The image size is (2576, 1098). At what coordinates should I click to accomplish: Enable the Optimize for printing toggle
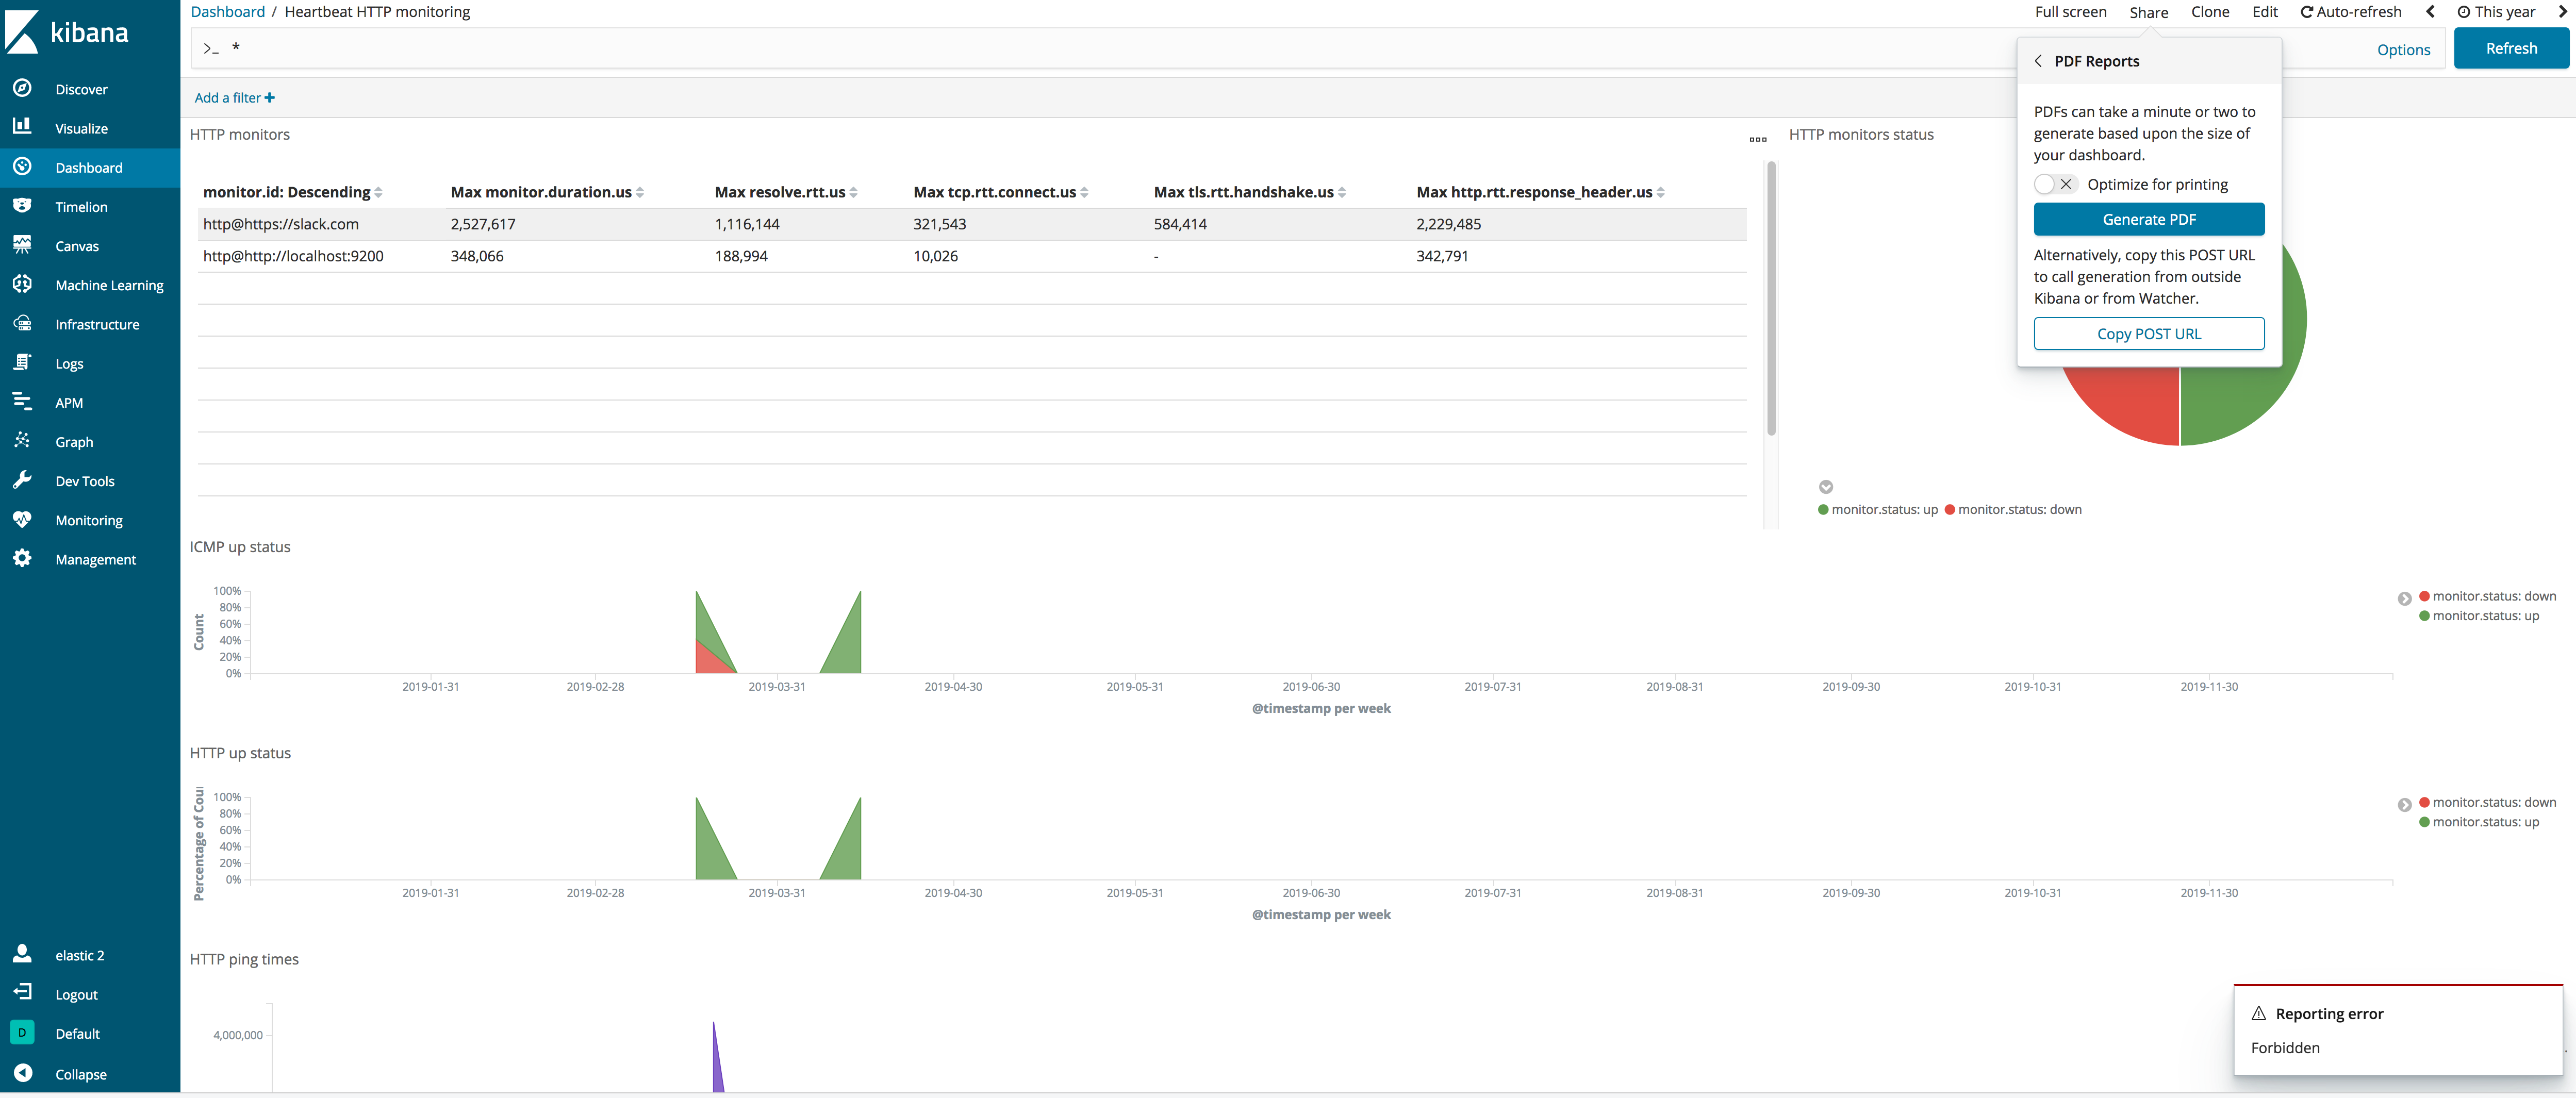coord(2053,184)
